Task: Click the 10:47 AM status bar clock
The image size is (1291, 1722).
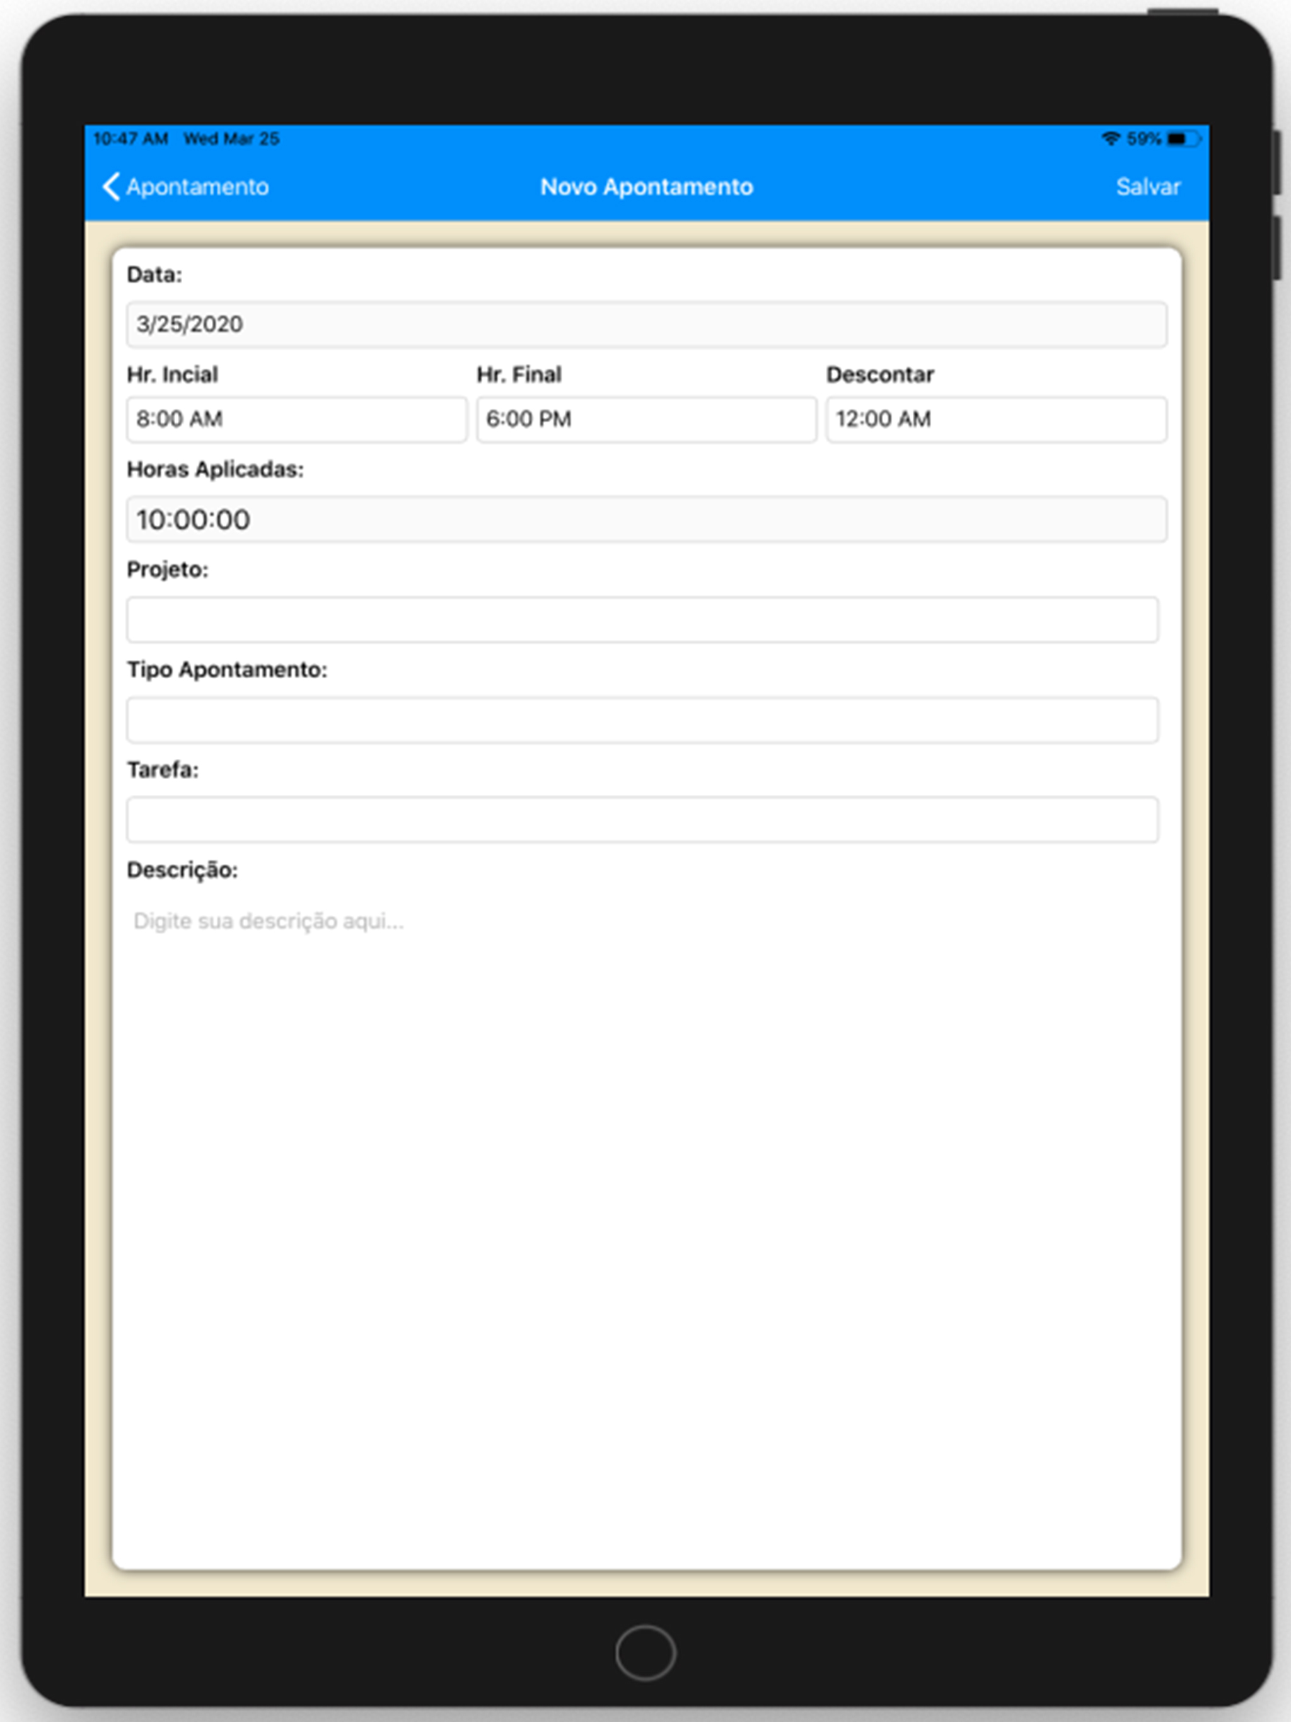Action: tap(131, 139)
